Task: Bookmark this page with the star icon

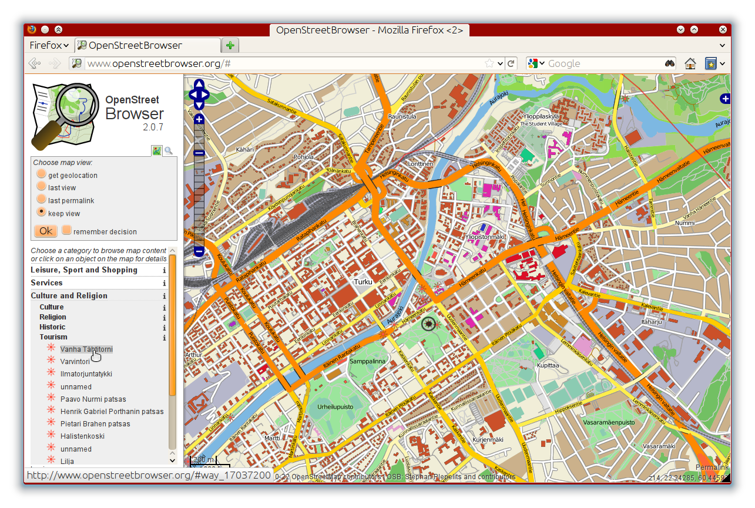Action: coord(489,63)
